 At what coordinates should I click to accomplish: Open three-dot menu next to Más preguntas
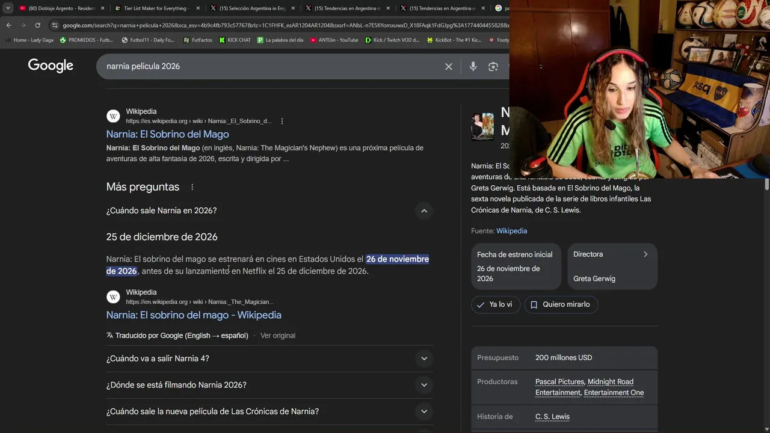(x=192, y=187)
